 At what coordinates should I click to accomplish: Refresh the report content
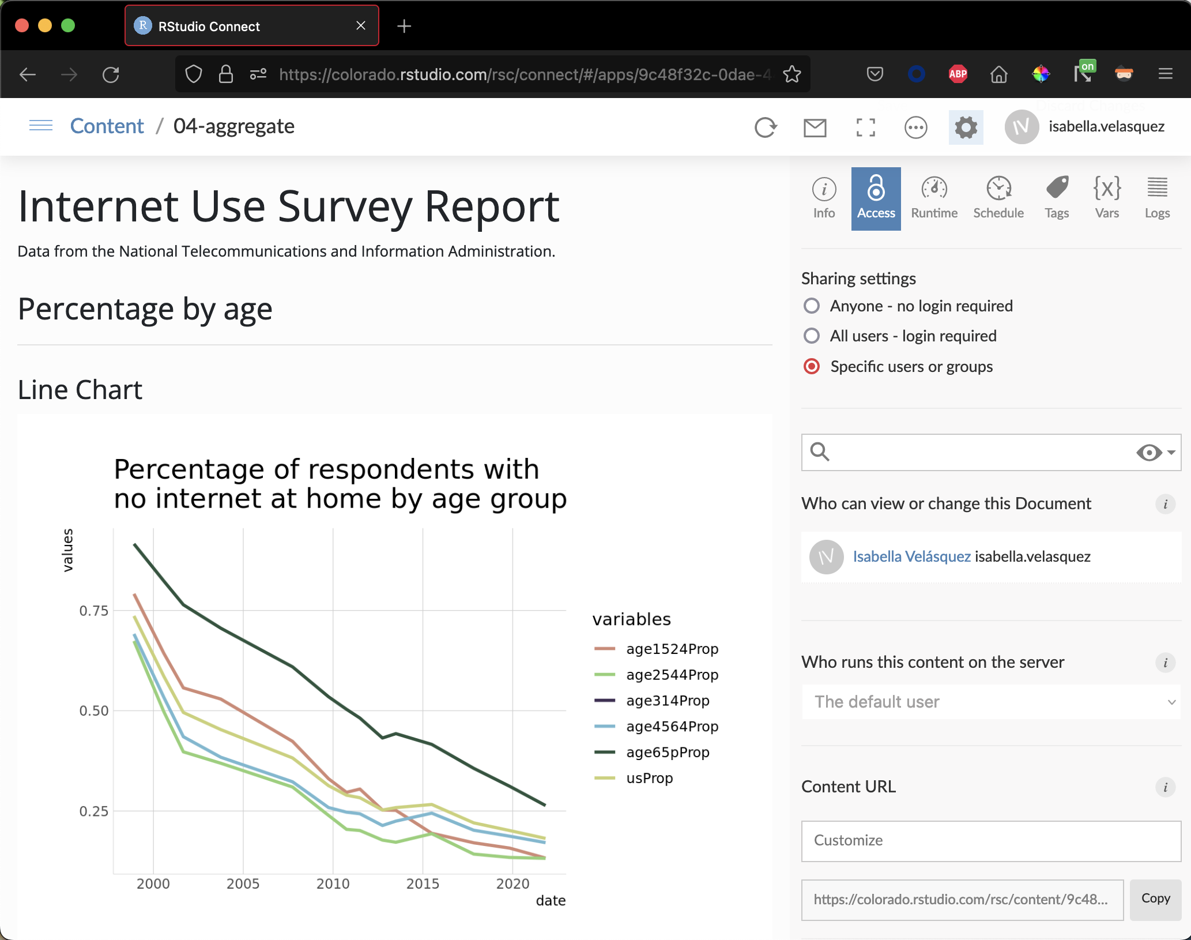(766, 127)
